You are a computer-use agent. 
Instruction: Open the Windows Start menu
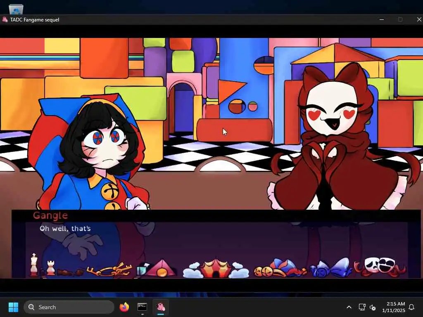pos(13,307)
